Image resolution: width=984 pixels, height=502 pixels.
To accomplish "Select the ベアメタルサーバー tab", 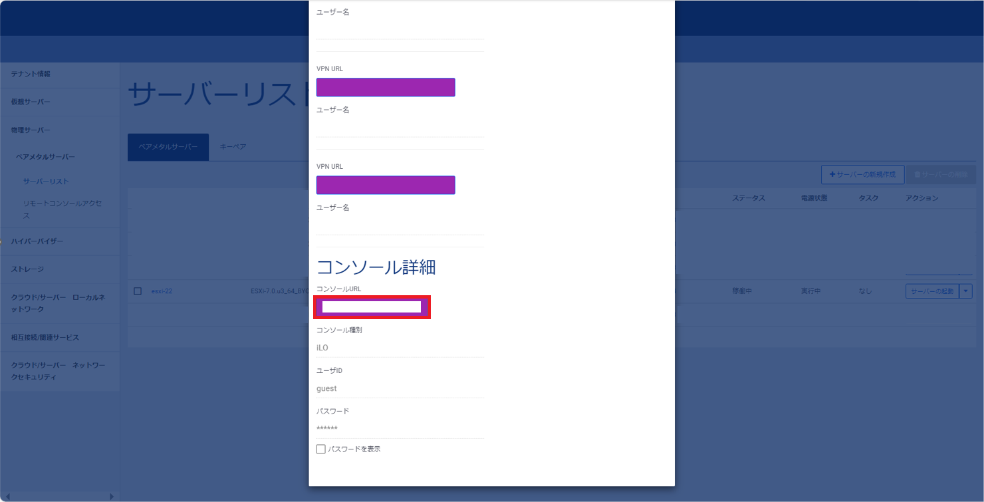I will tap(168, 146).
